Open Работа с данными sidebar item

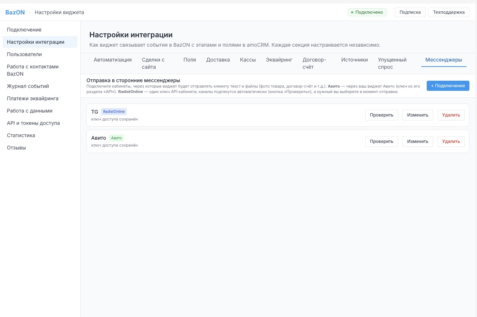(40, 111)
